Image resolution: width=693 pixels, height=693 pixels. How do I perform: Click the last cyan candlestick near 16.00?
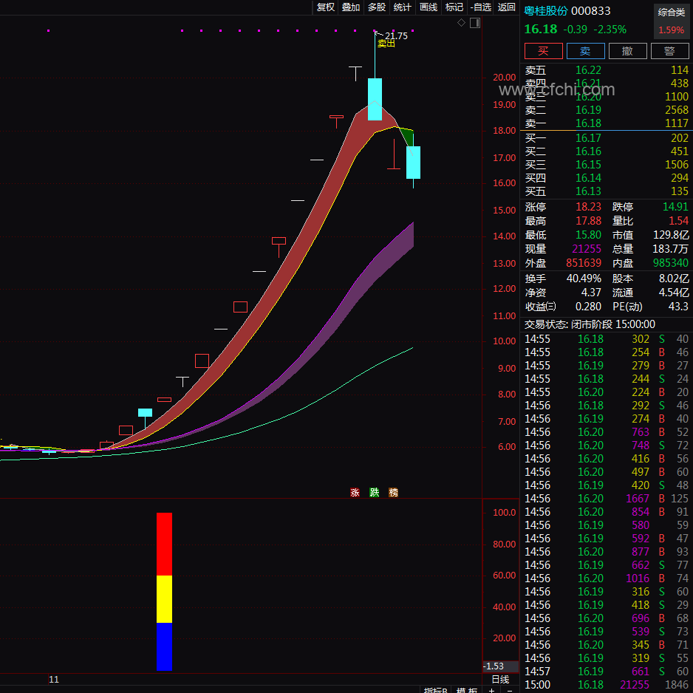point(413,163)
